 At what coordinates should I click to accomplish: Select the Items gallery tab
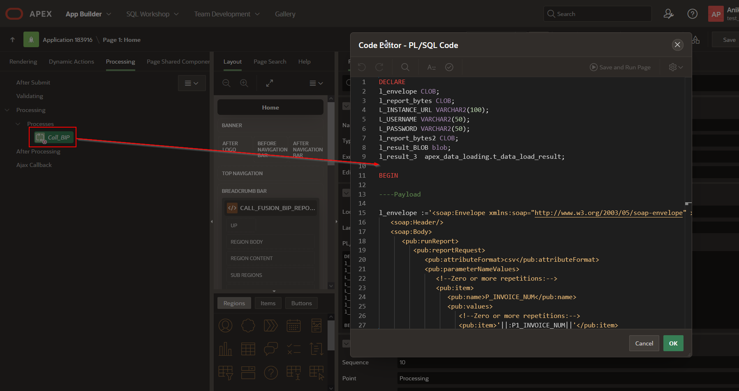click(x=268, y=303)
